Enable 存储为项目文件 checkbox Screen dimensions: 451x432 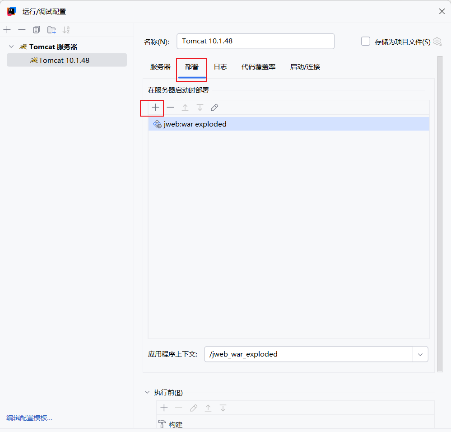(x=366, y=41)
